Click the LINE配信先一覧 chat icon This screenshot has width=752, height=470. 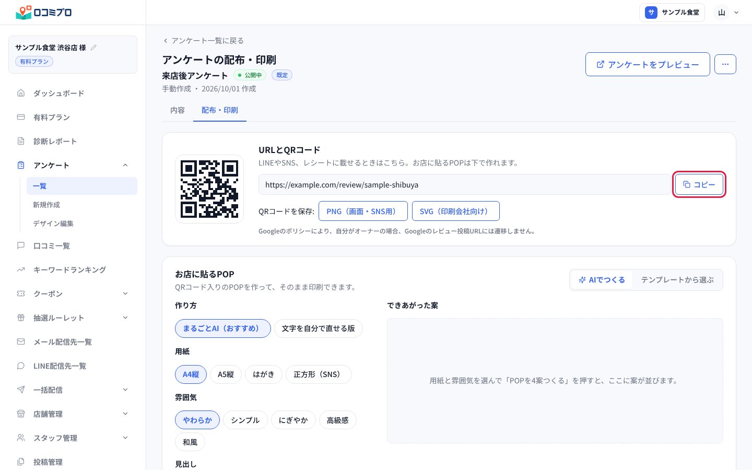(x=21, y=366)
